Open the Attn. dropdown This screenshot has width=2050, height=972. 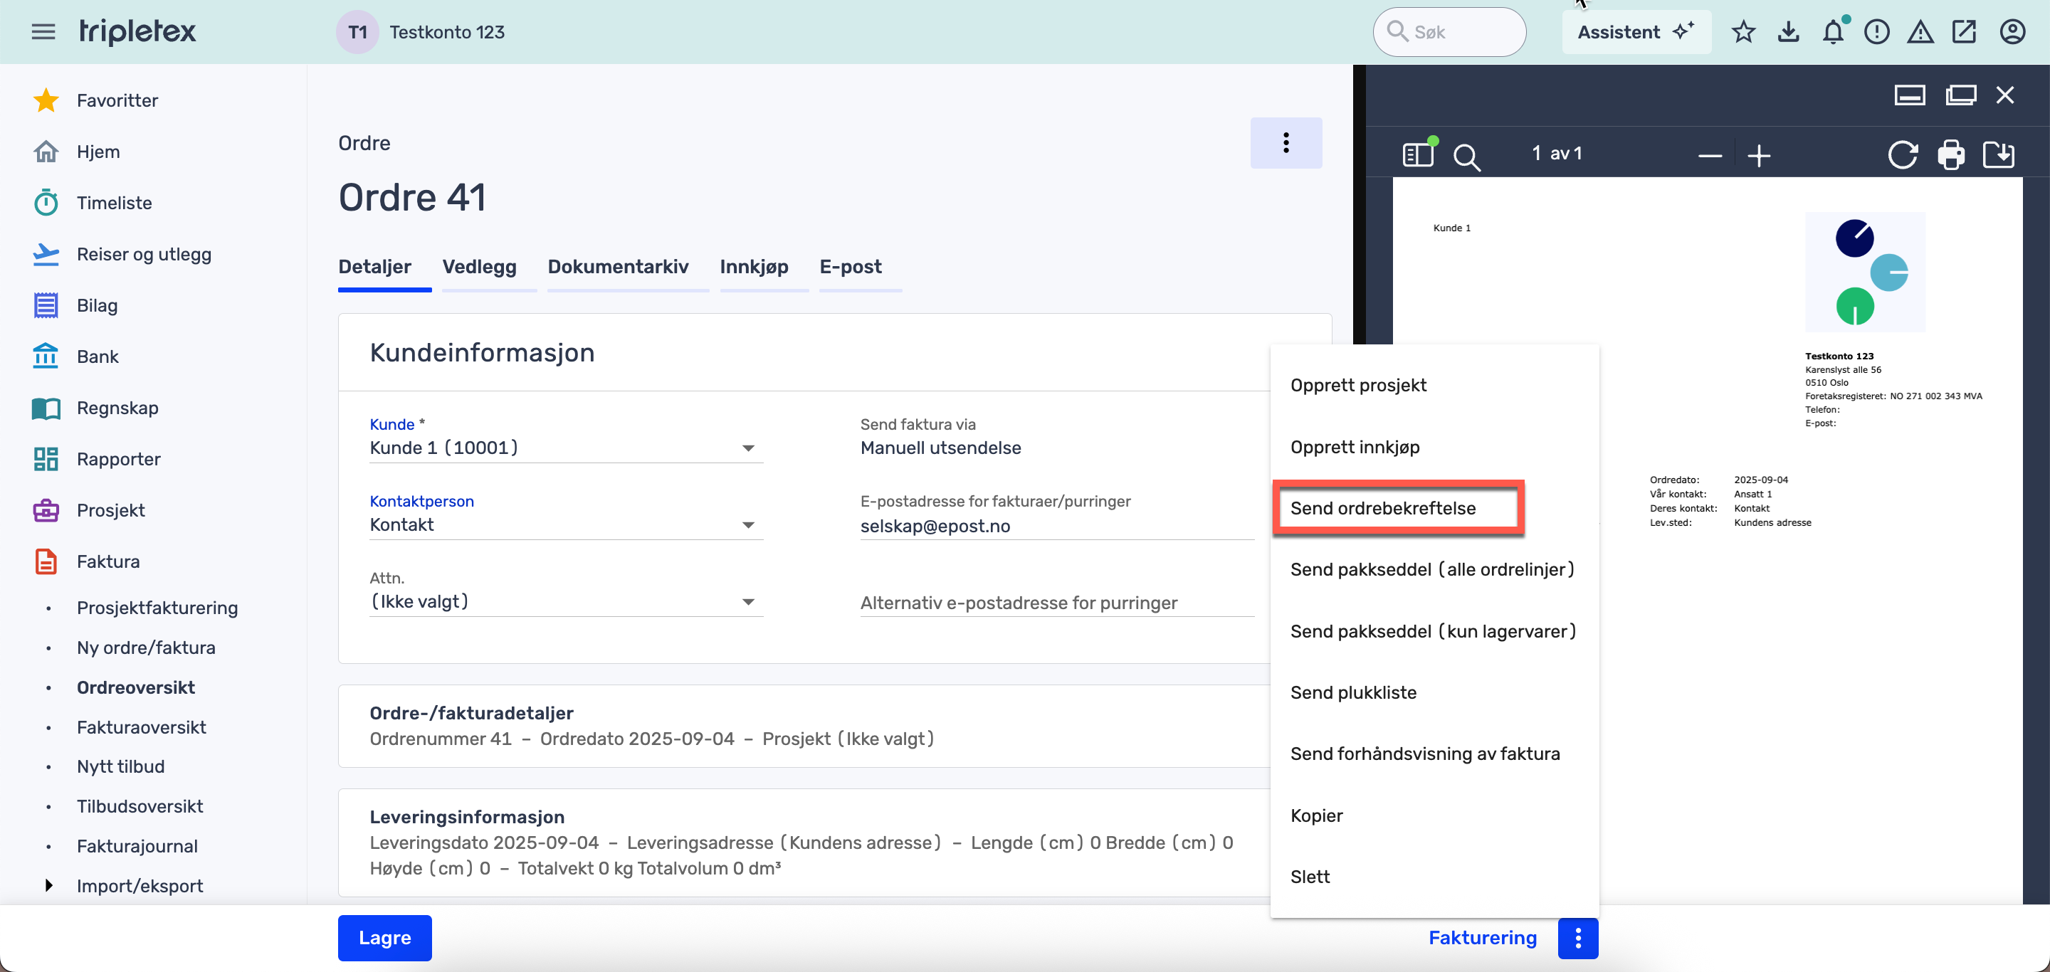click(747, 602)
